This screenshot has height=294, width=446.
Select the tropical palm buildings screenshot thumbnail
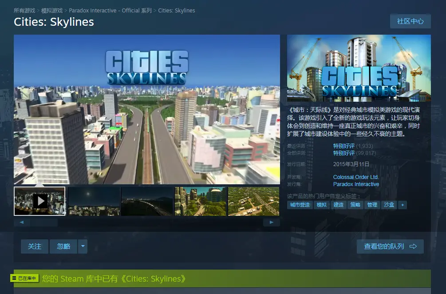click(x=201, y=201)
